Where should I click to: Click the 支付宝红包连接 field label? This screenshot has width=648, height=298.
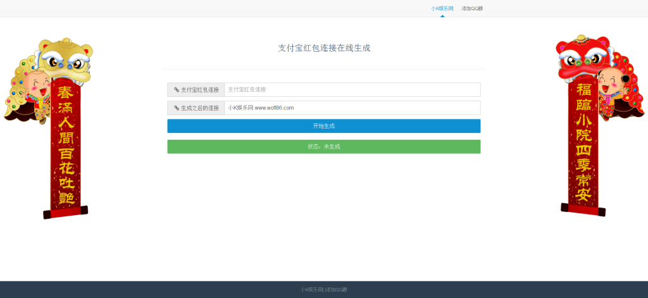pyautogui.click(x=200, y=90)
